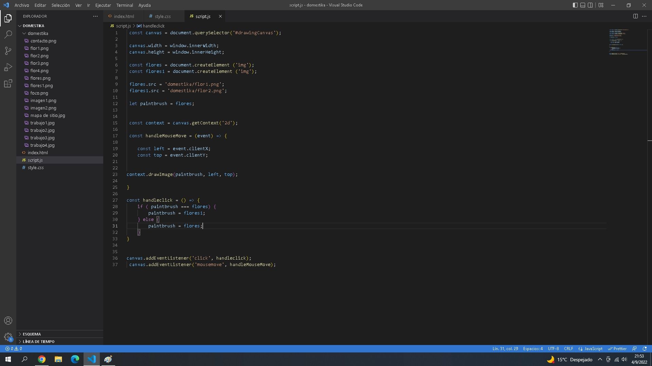
Task: Open notifications bell in status bar
Action: pyautogui.click(x=645, y=349)
